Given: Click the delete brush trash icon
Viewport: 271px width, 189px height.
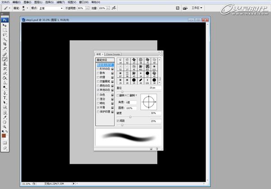Looking at the screenshot, I should pos(157,149).
